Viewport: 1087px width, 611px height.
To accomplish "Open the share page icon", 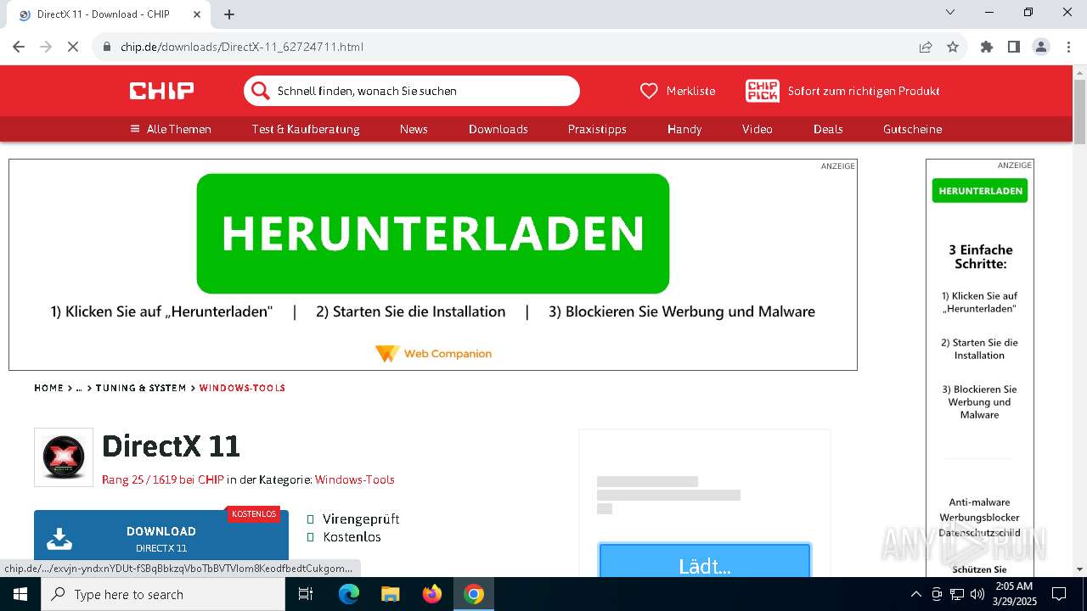I will point(926,47).
